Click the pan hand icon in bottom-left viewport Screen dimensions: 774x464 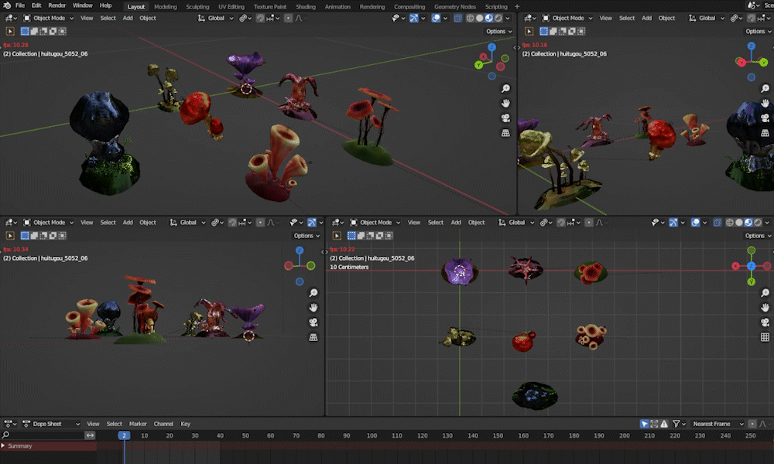coord(313,308)
